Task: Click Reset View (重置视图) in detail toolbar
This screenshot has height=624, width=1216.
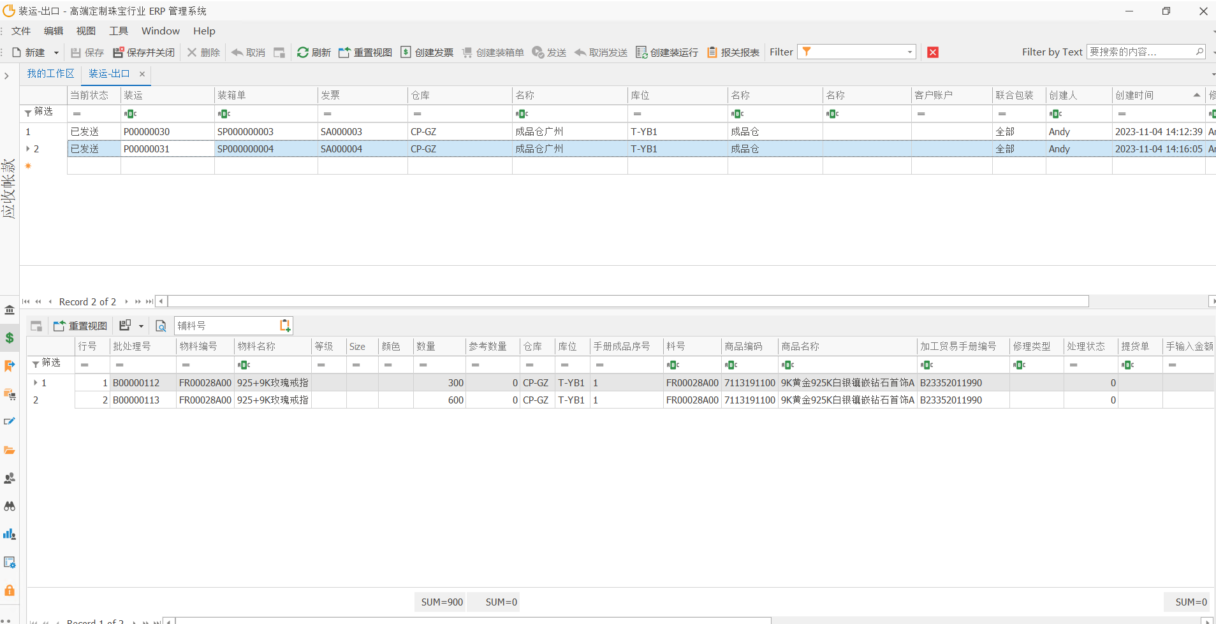Action: click(80, 326)
